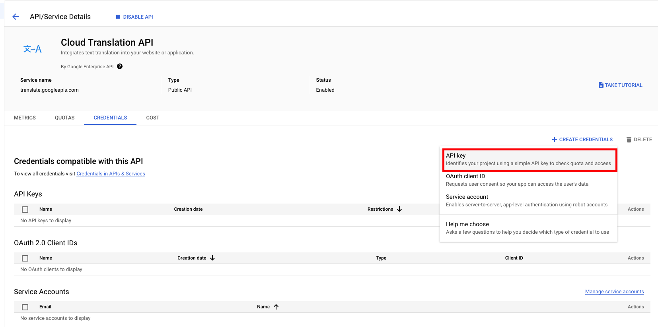Click Name column header in API Keys table
Image resolution: width=658 pixels, height=327 pixels.
click(x=46, y=209)
